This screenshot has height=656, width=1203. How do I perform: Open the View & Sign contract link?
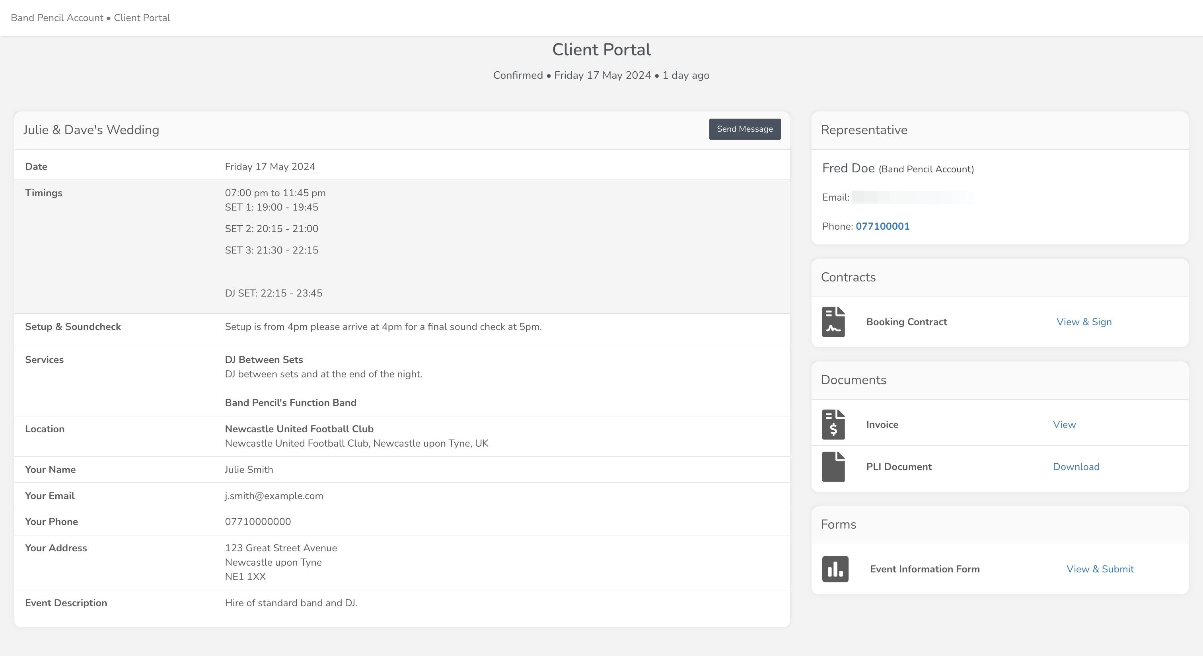click(1084, 322)
